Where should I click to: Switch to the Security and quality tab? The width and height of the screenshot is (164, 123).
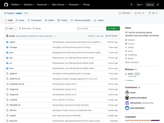[x=80, y=20]
